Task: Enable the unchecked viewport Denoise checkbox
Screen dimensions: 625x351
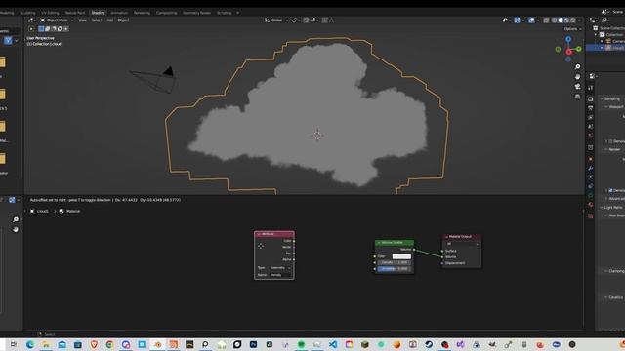Action: pos(610,141)
